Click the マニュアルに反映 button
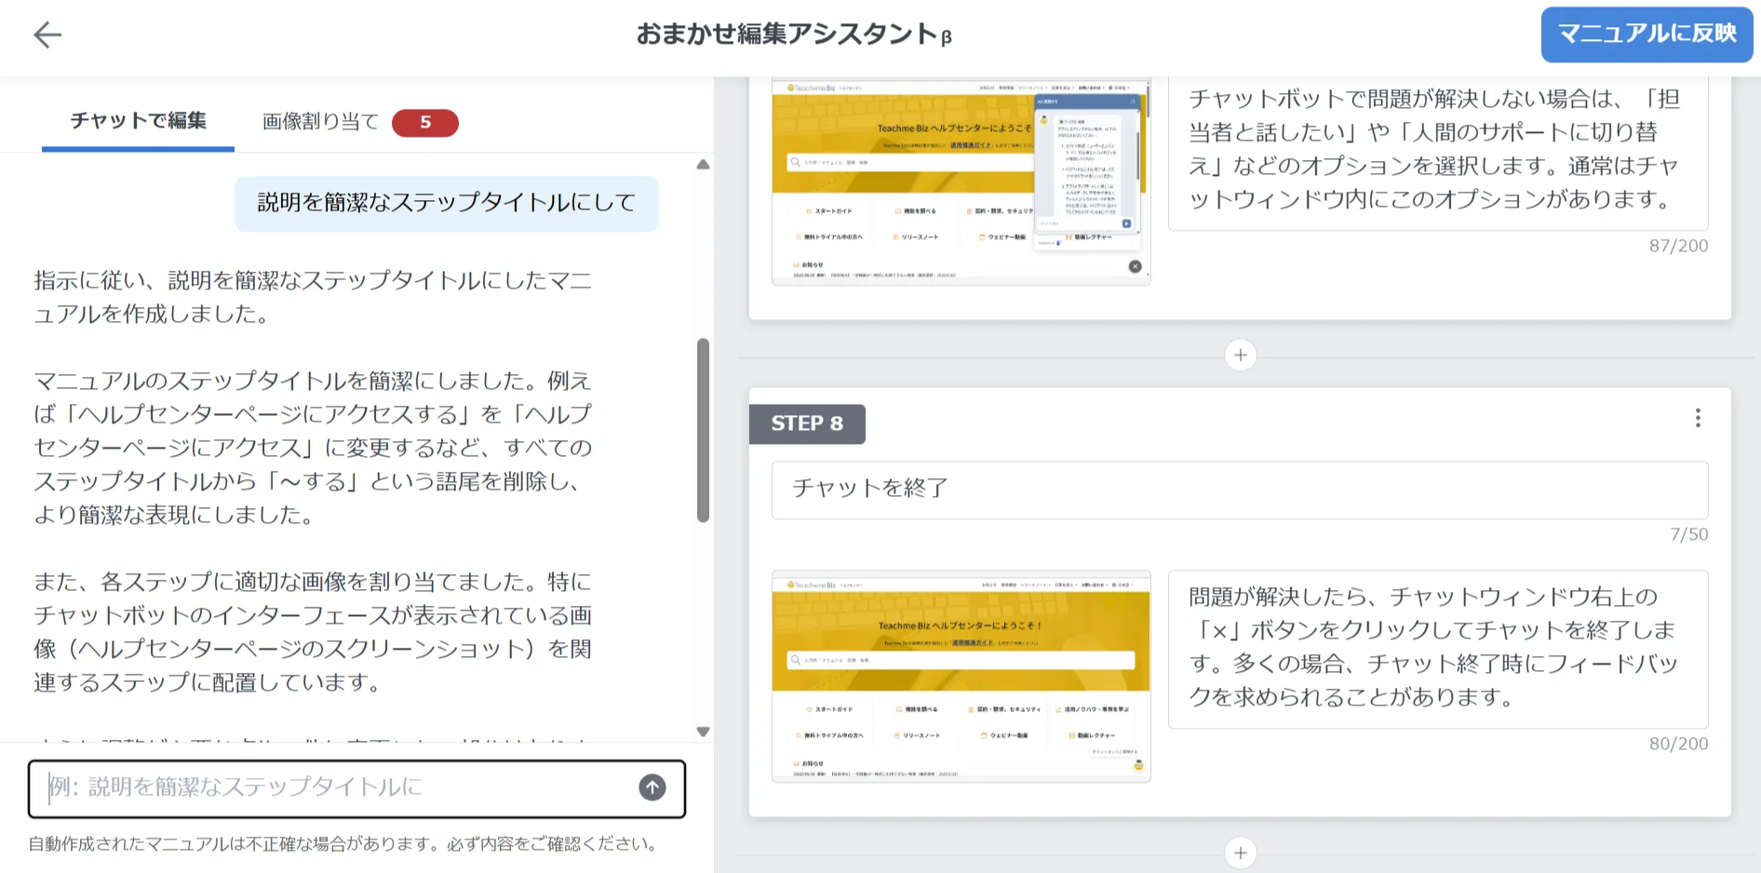This screenshot has width=1761, height=873. click(1646, 34)
